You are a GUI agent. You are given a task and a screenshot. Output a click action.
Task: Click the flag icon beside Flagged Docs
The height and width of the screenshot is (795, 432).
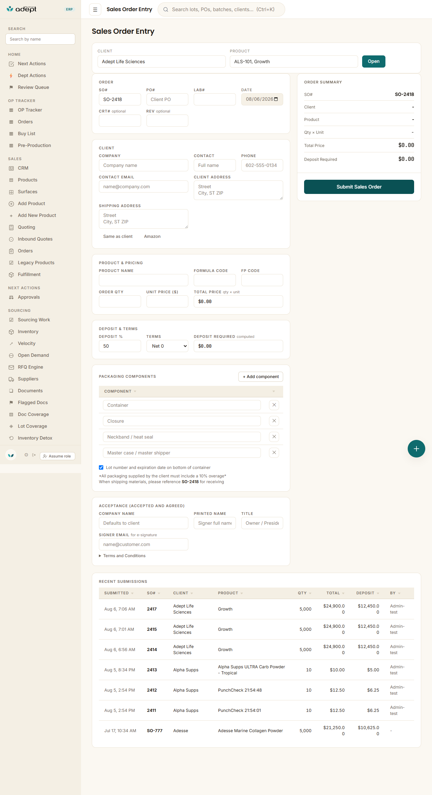click(11, 403)
